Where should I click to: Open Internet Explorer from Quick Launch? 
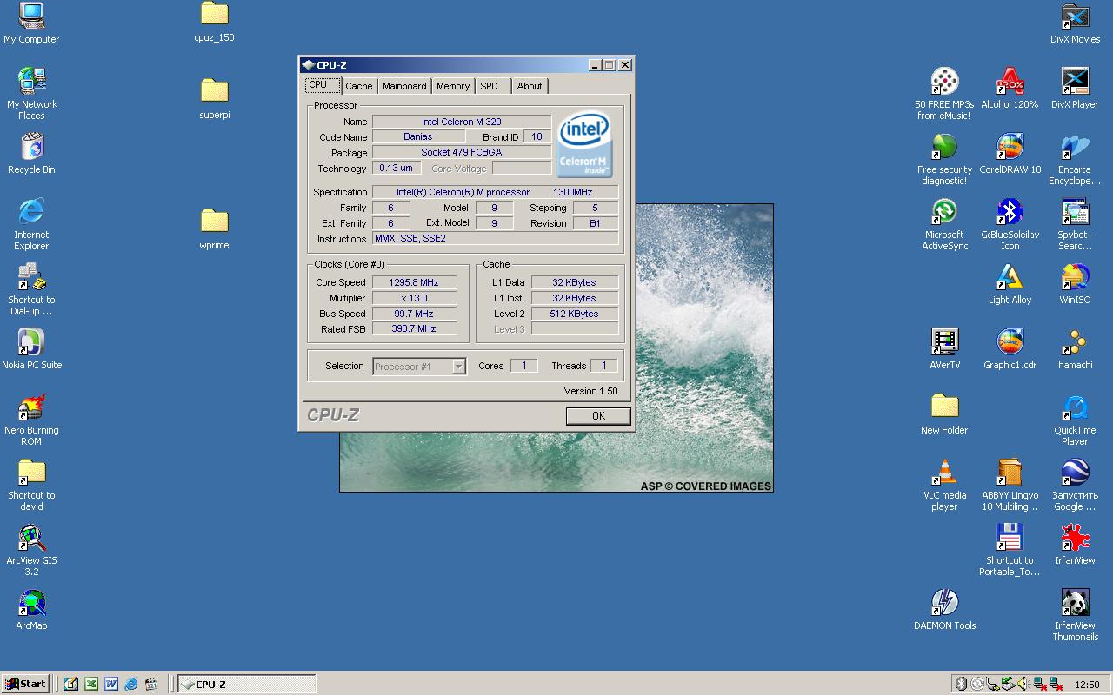tap(131, 684)
